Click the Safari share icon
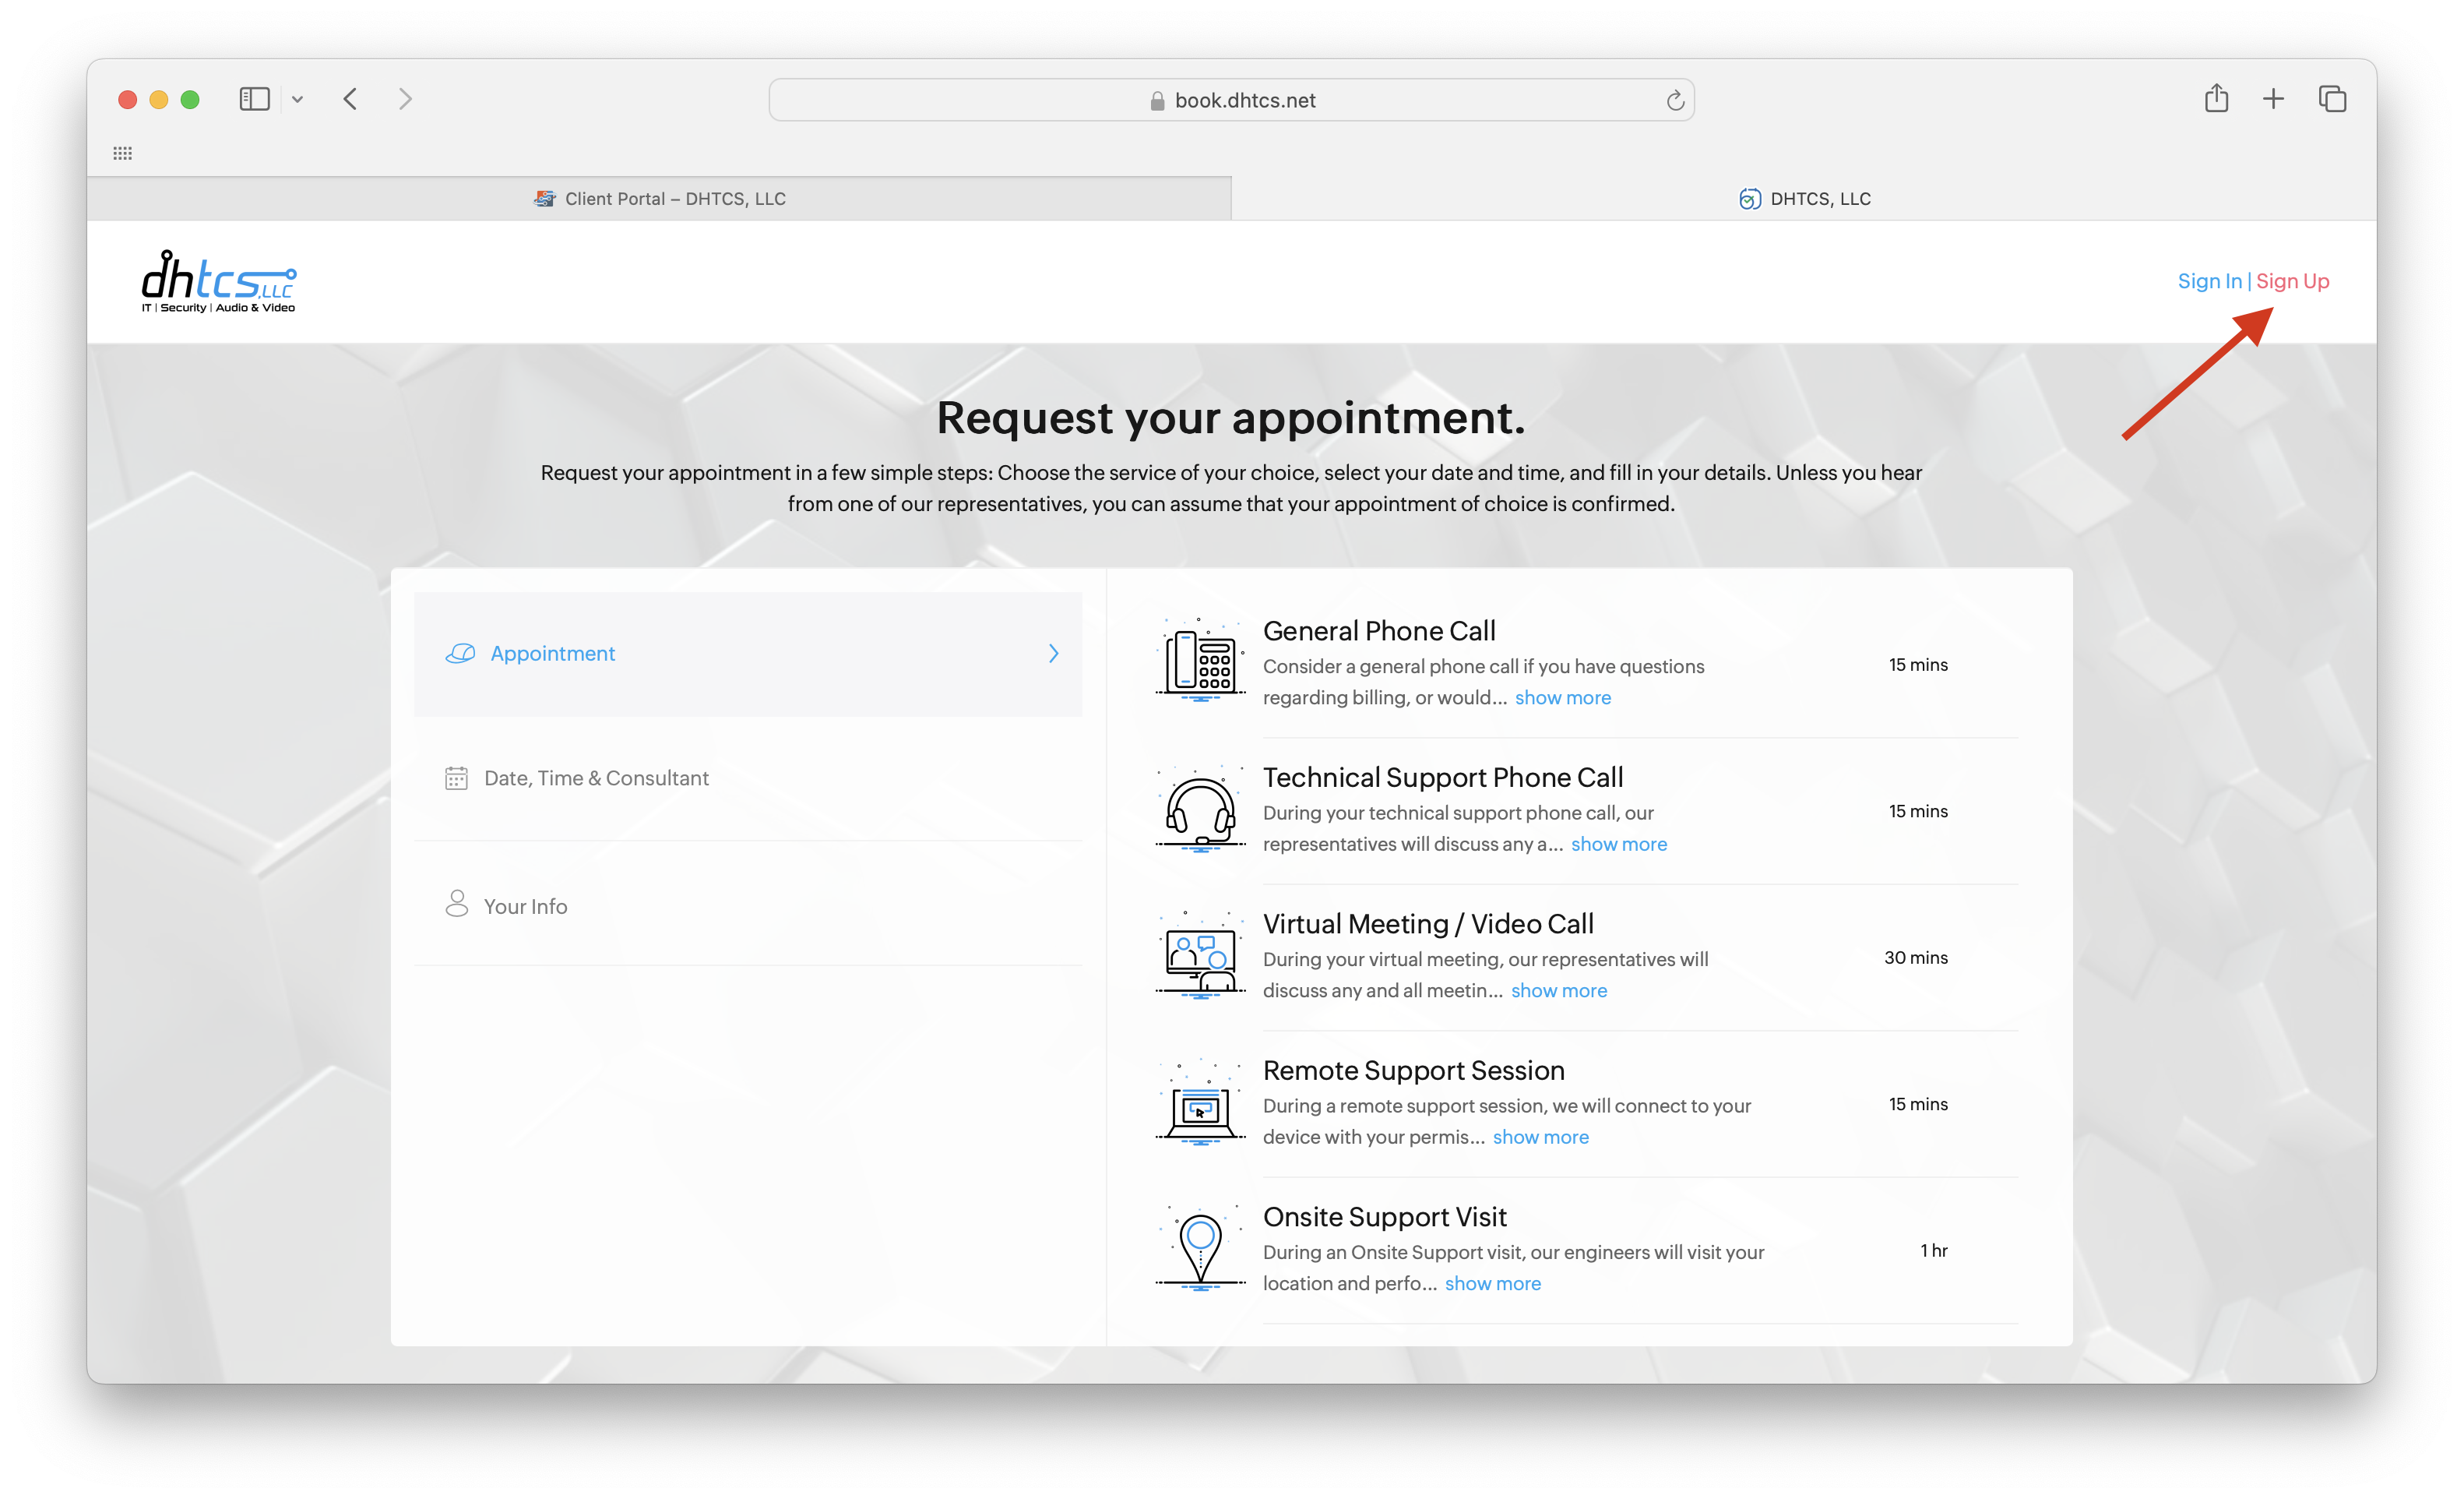The height and width of the screenshot is (1499, 2464). click(x=2216, y=99)
